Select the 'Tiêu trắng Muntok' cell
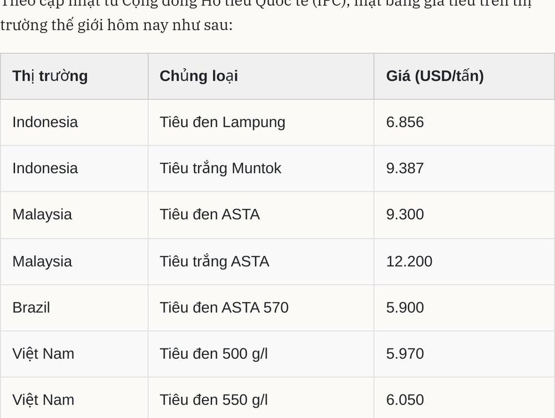This screenshot has height=418, width=555. pos(261,168)
